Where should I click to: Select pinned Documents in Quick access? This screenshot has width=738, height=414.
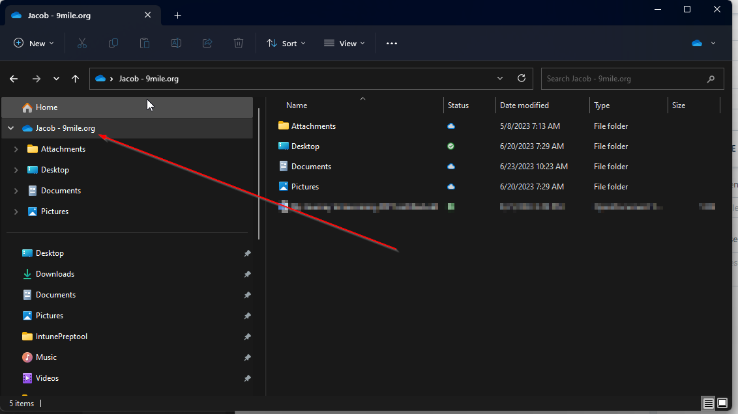click(55, 295)
